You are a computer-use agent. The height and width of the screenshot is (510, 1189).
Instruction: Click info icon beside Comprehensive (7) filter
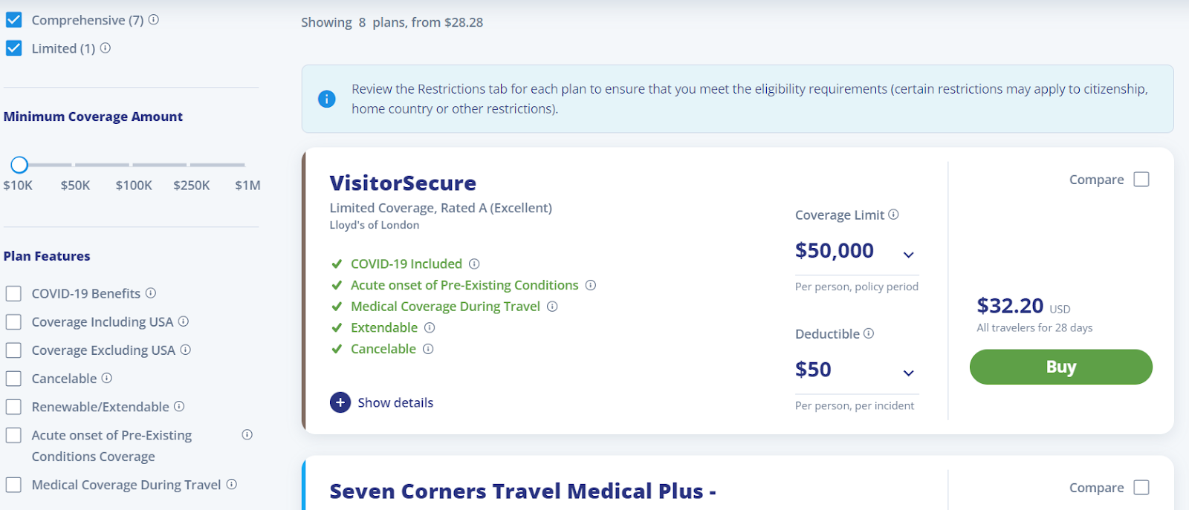(154, 20)
